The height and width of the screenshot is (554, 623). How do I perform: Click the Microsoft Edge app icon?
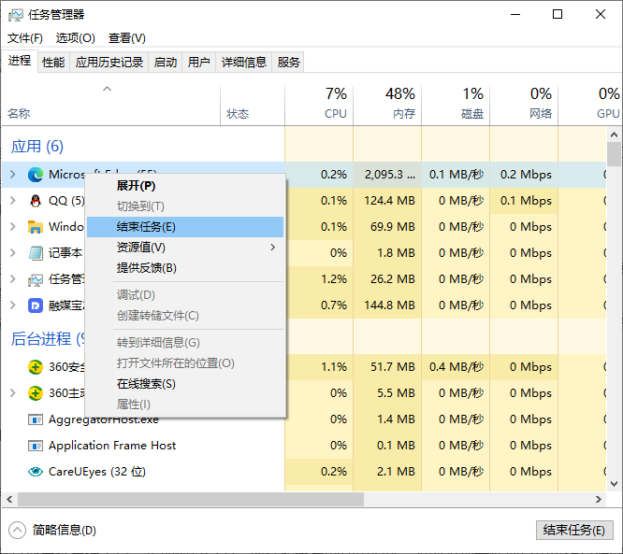click(36, 175)
